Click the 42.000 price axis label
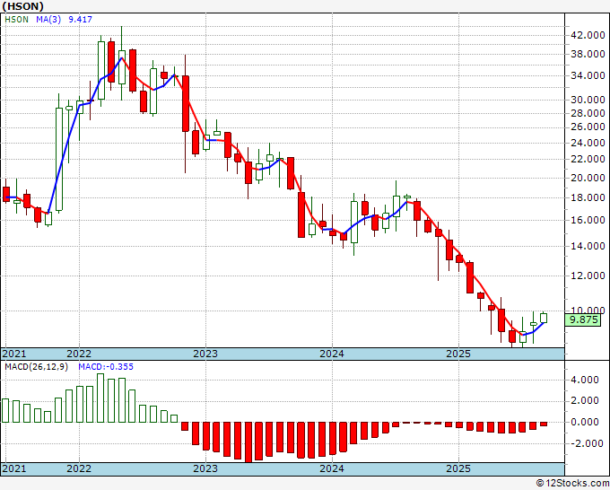This screenshot has height=490, width=610. tap(588, 35)
